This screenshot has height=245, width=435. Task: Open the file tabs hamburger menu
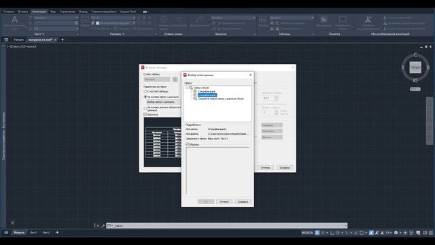[x=6, y=39]
